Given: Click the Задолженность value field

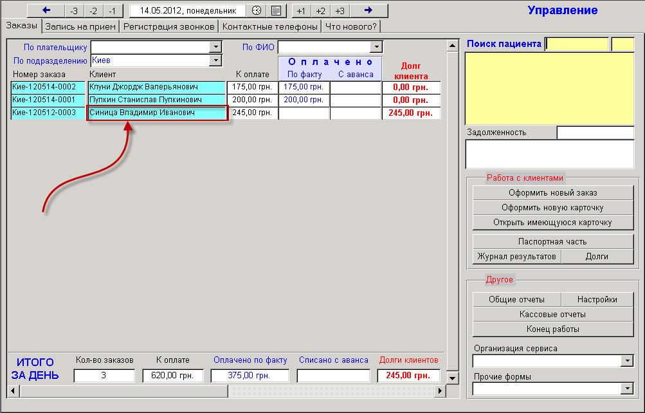Looking at the screenshot, I should [x=595, y=133].
